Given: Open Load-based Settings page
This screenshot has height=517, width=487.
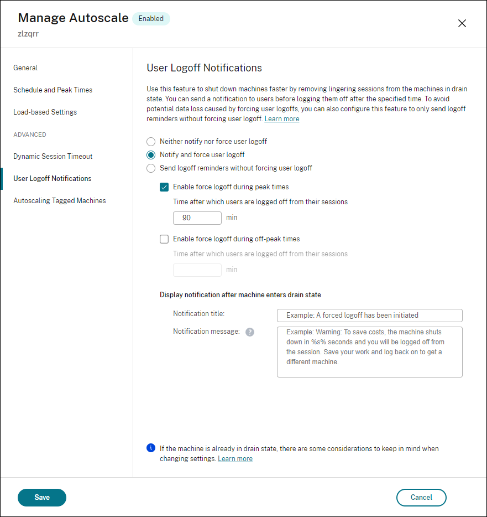Looking at the screenshot, I should tap(45, 112).
